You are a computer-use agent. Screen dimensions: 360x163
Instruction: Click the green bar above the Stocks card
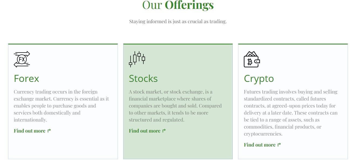(x=178, y=43)
